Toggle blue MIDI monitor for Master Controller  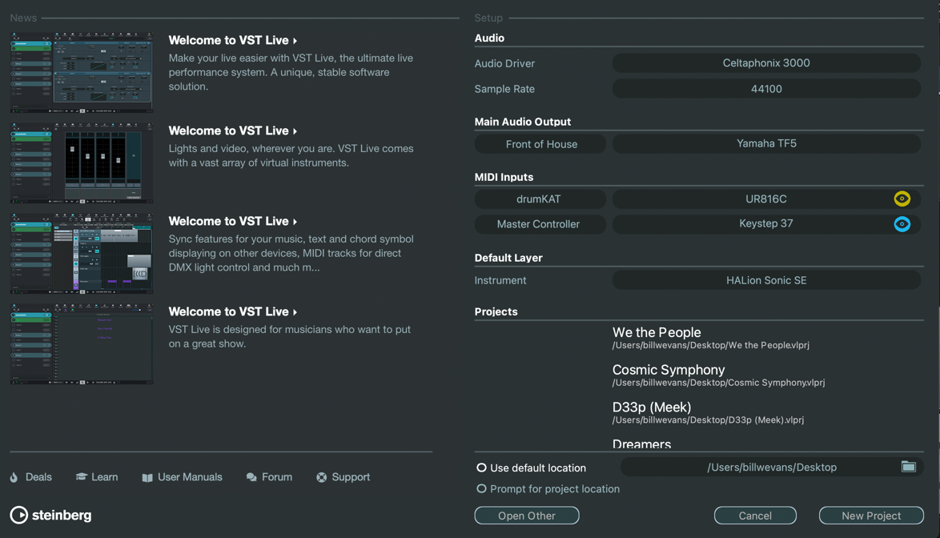click(902, 224)
